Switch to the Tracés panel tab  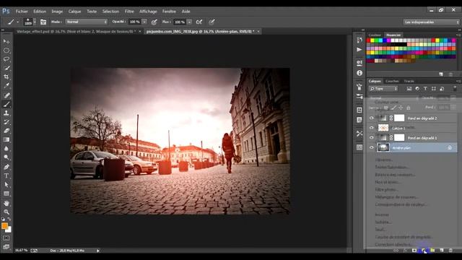click(x=409, y=81)
